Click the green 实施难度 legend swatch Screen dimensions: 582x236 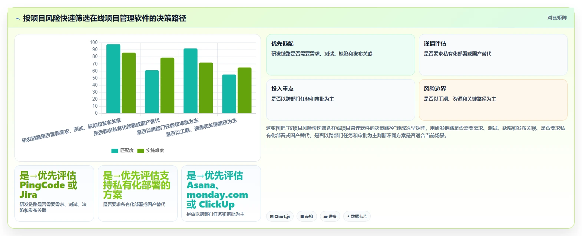[x=140, y=151]
